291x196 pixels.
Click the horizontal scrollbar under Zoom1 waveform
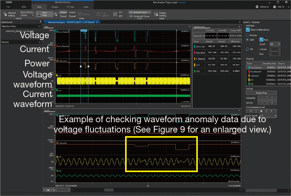108,190
